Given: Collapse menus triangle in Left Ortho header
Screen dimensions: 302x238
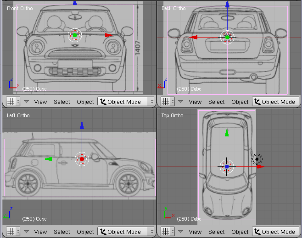Looking at the screenshot, I should tap(26, 232).
